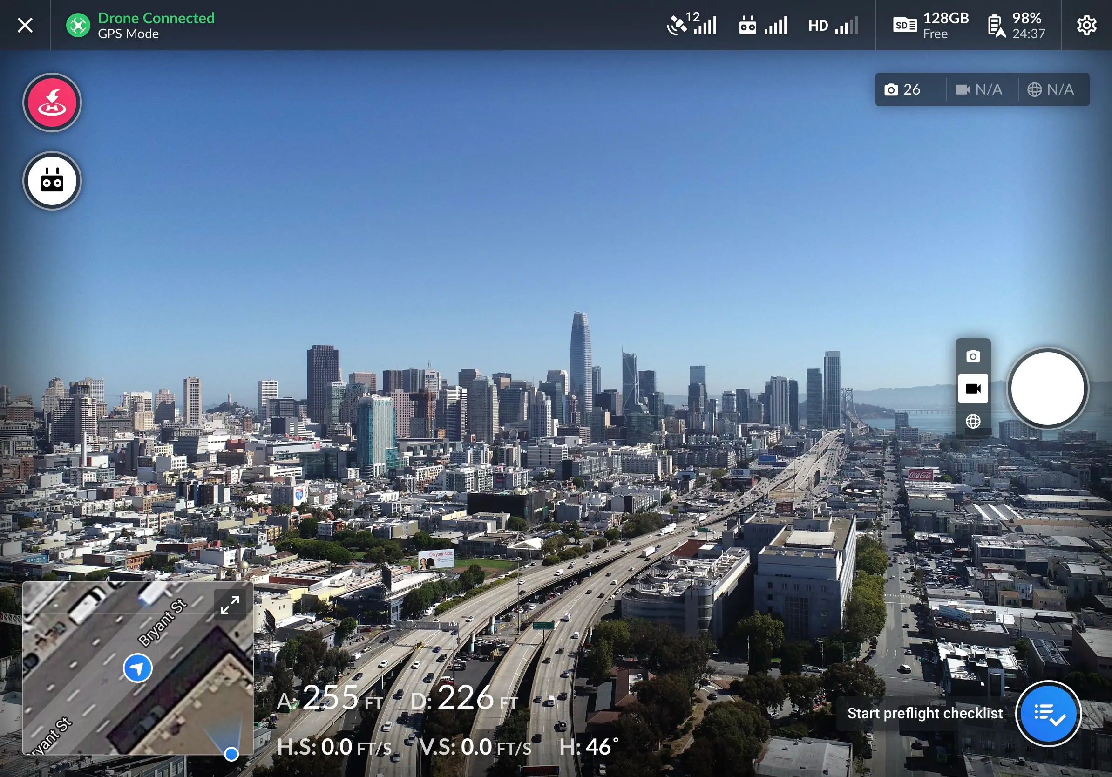Tap the drone location arrow on the map
The height and width of the screenshot is (777, 1112).
click(137, 668)
